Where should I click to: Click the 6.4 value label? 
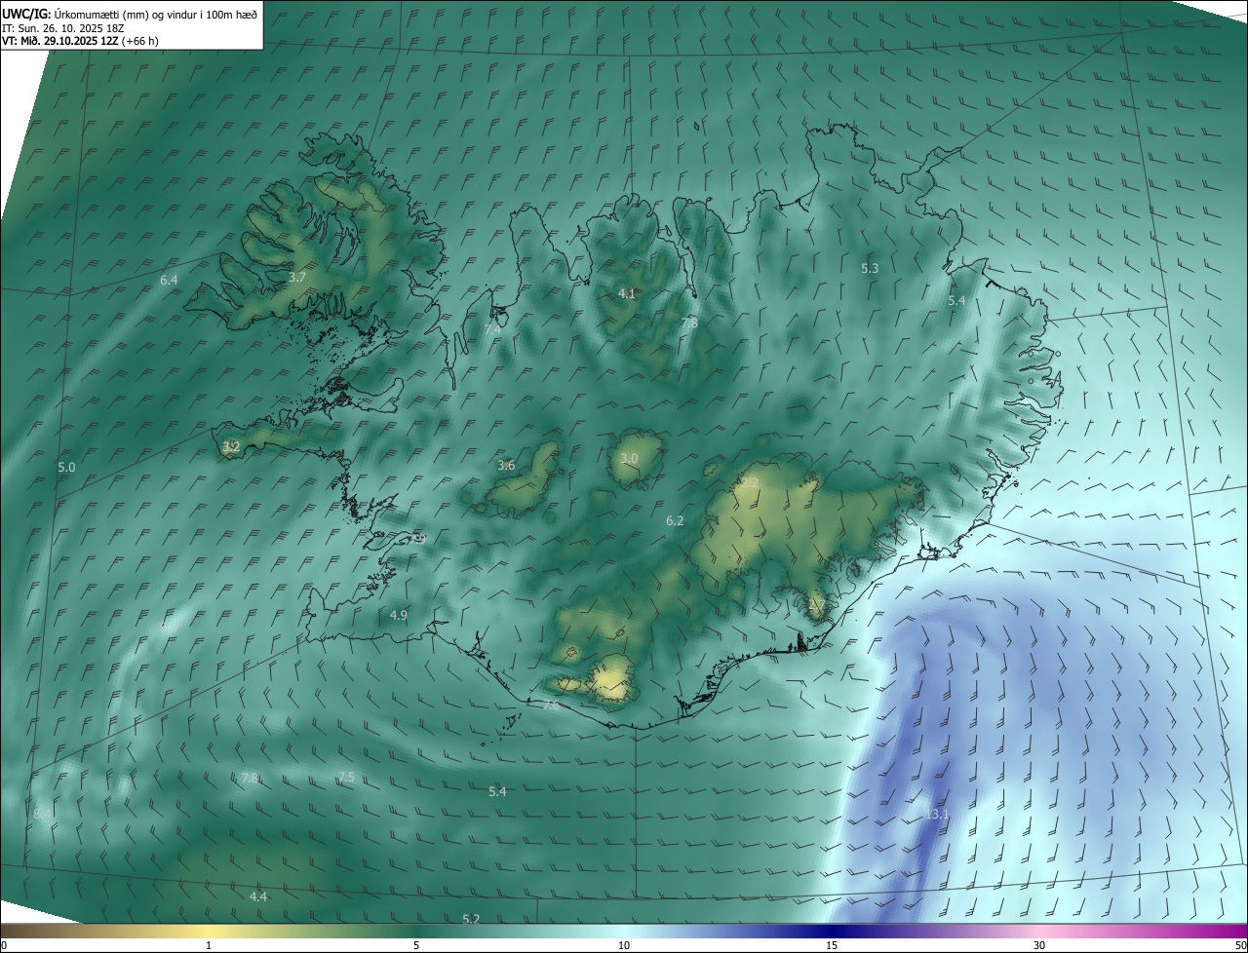click(x=169, y=281)
